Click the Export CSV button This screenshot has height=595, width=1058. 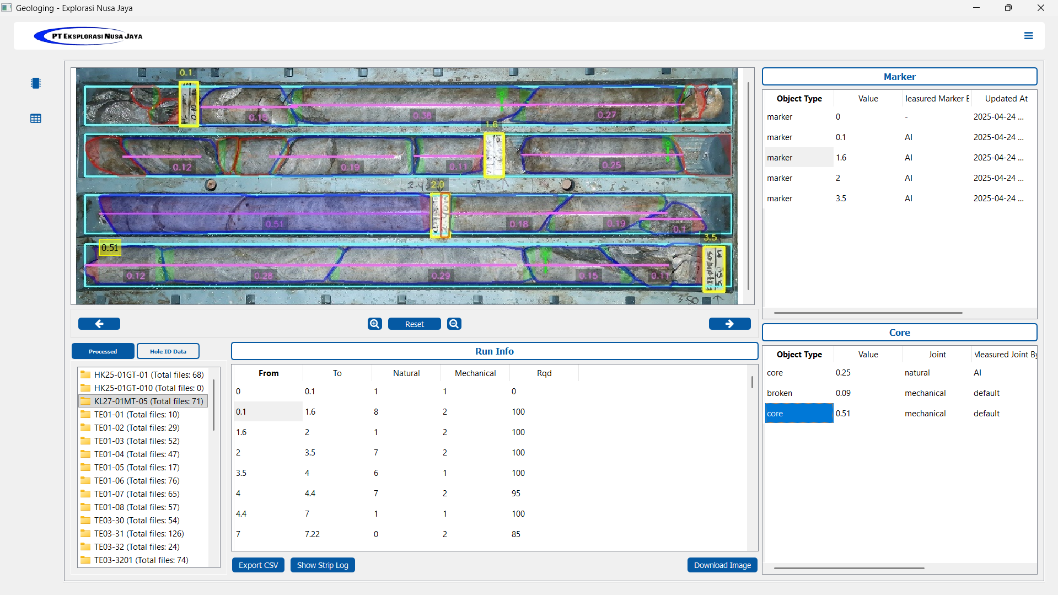[x=258, y=565]
